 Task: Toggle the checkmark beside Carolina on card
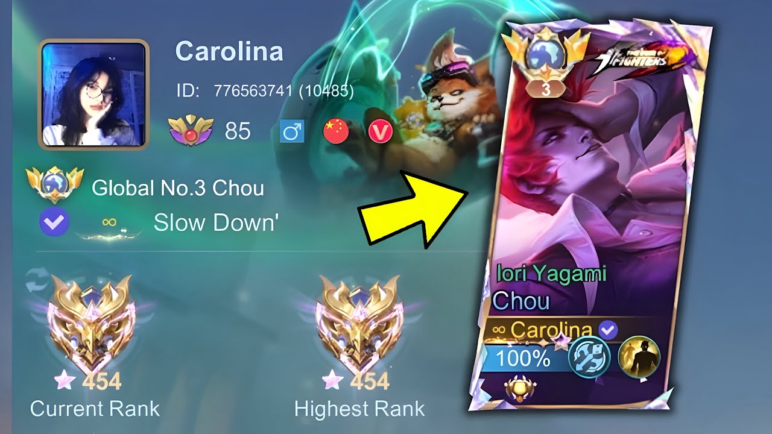tap(609, 329)
